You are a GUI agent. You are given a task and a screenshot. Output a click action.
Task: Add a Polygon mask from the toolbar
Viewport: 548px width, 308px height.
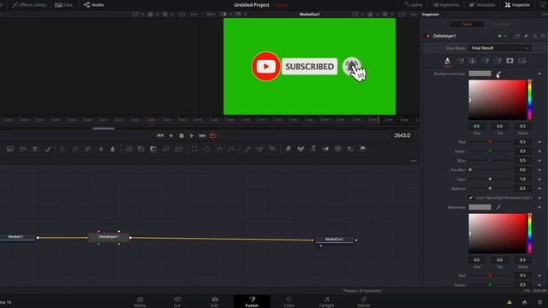click(x=219, y=149)
